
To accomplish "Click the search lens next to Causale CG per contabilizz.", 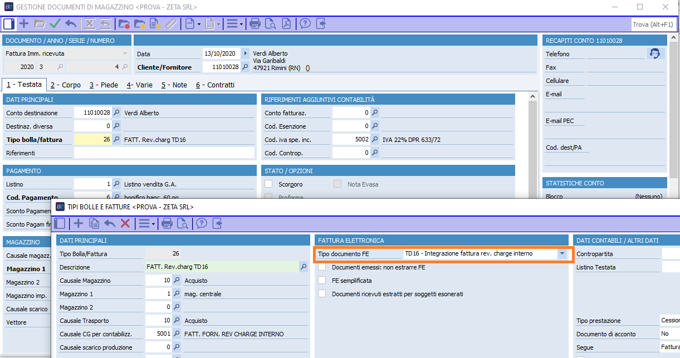I will (x=177, y=334).
